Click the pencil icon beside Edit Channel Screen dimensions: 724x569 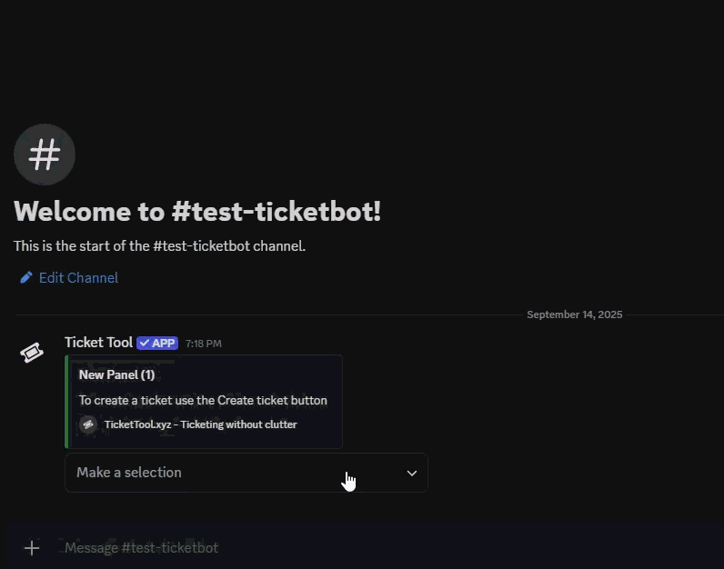pos(26,277)
